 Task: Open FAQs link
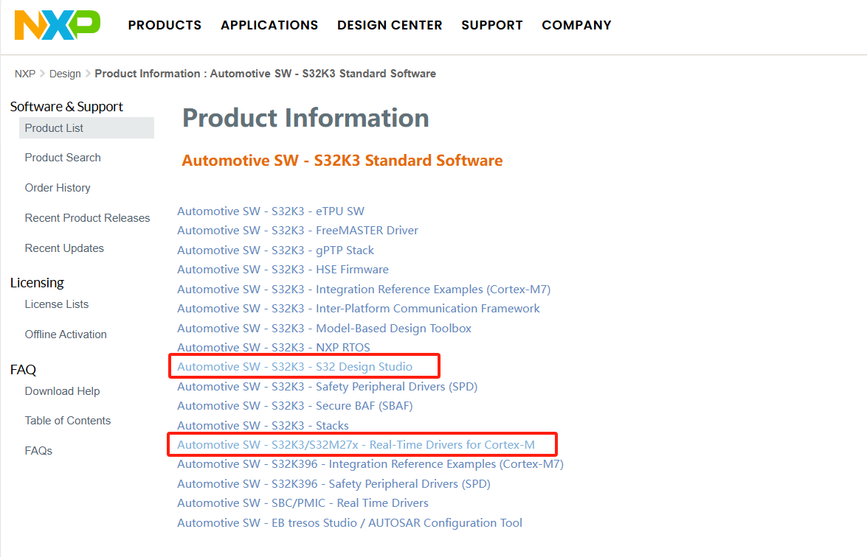[38, 451]
